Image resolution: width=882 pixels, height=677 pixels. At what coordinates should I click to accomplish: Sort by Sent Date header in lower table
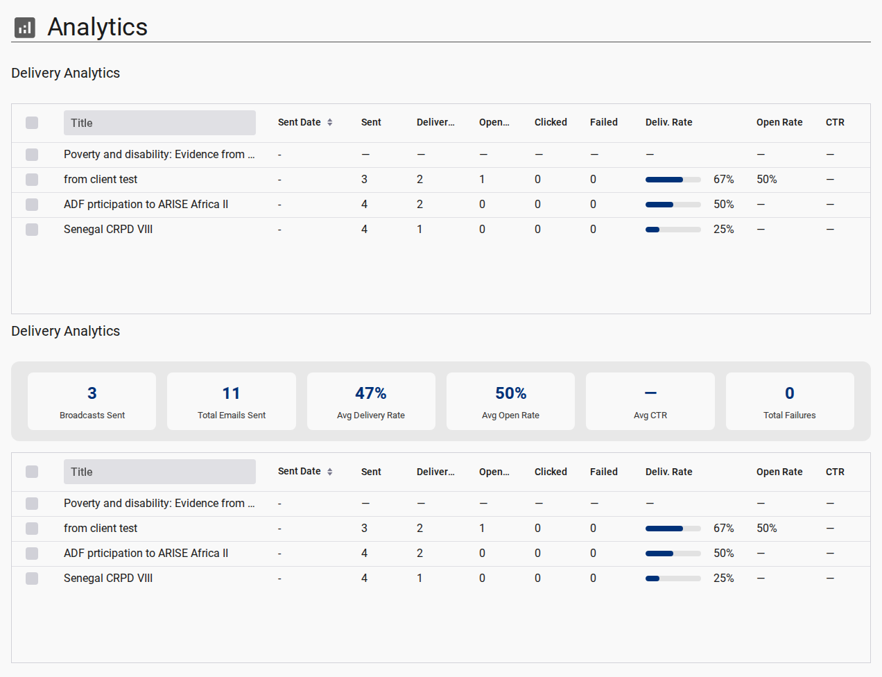(300, 471)
